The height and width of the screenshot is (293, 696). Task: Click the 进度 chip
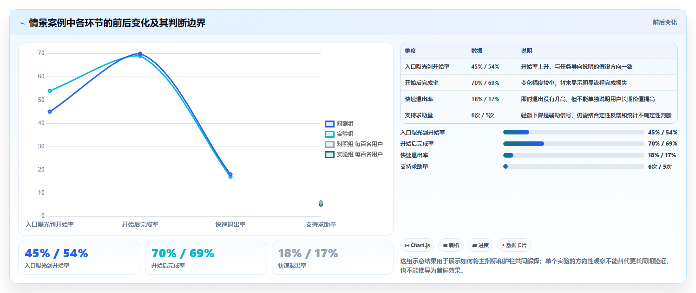click(x=480, y=245)
